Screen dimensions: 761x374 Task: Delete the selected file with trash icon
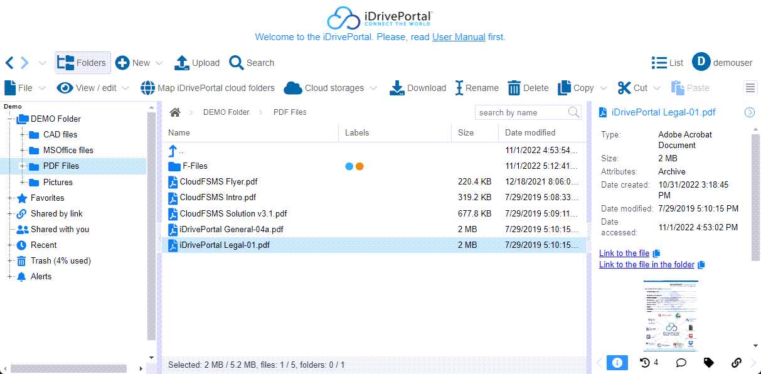point(514,88)
